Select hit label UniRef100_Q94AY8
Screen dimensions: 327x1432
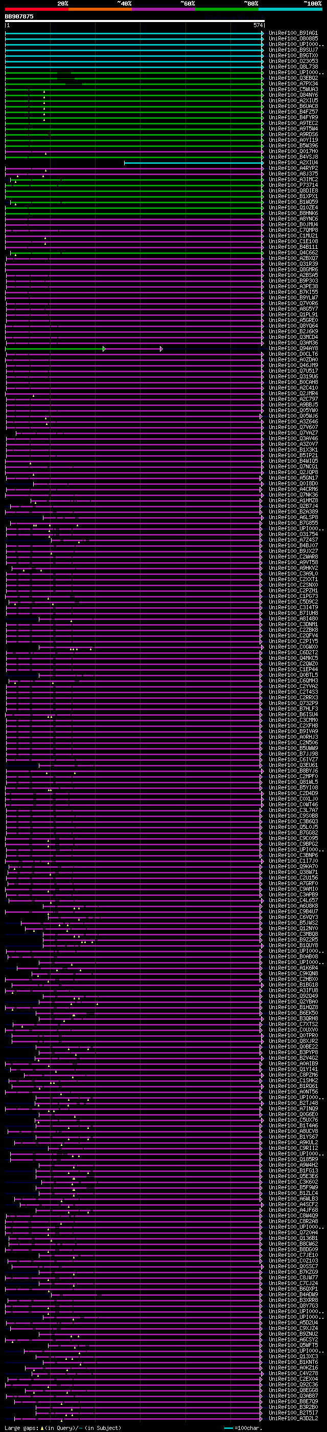(294, 349)
